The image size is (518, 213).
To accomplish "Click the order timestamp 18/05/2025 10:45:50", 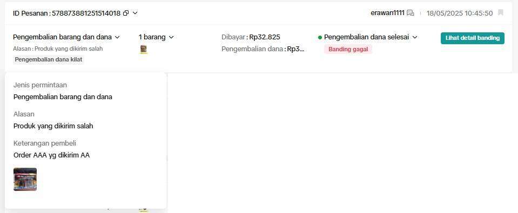I will (x=460, y=13).
